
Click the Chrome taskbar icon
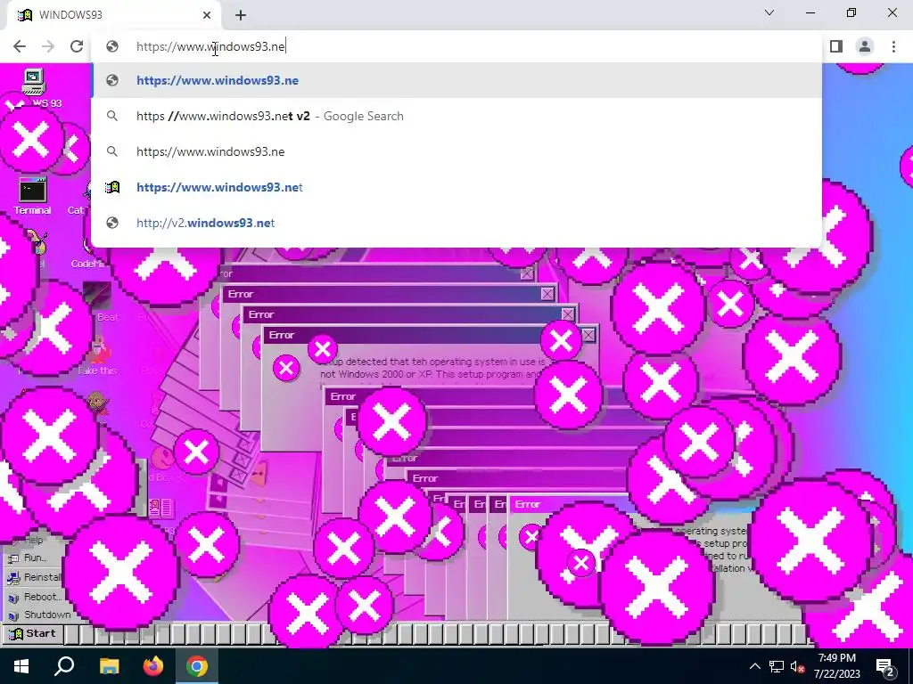tap(197, 666)
